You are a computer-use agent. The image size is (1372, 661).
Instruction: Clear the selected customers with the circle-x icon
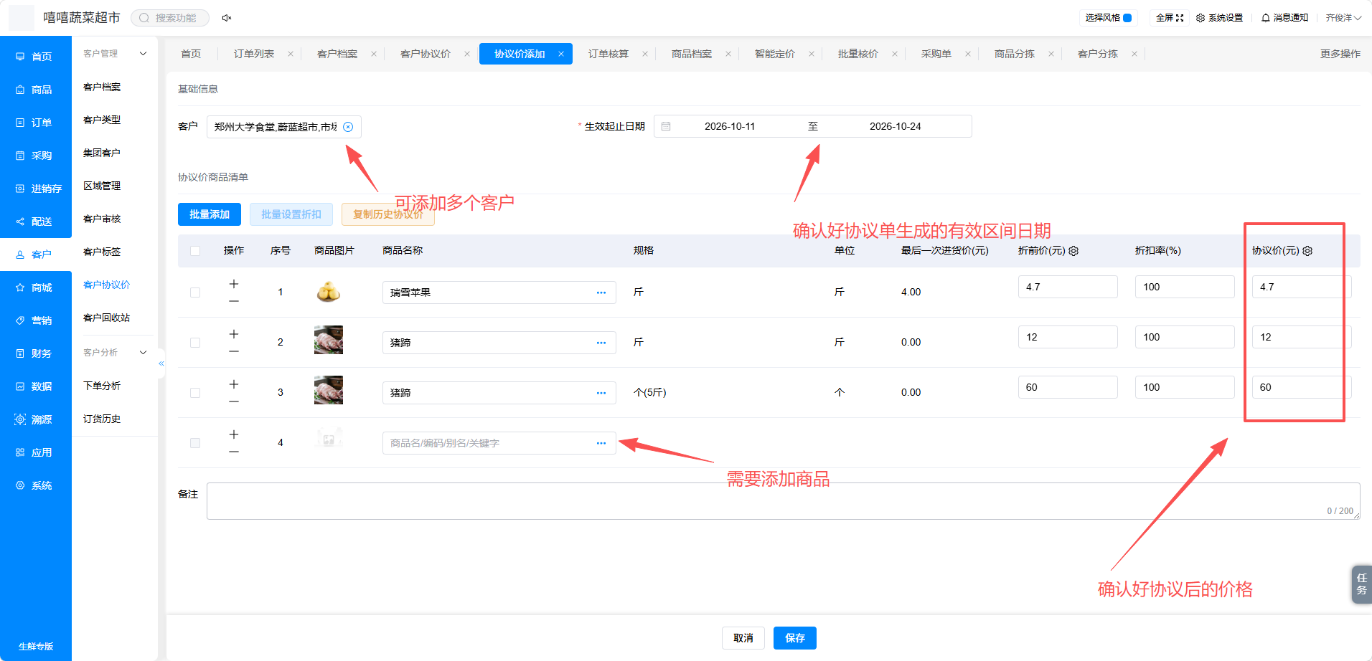348,127
